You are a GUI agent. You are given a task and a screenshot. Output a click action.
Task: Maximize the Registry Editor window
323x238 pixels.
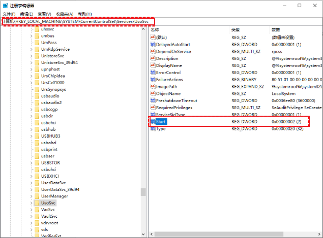coord(299,6)
